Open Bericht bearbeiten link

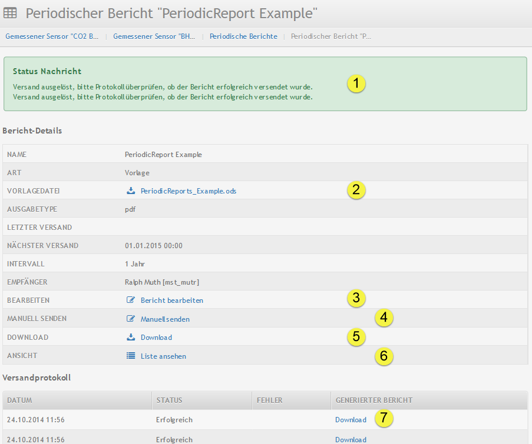pos(171,301)
